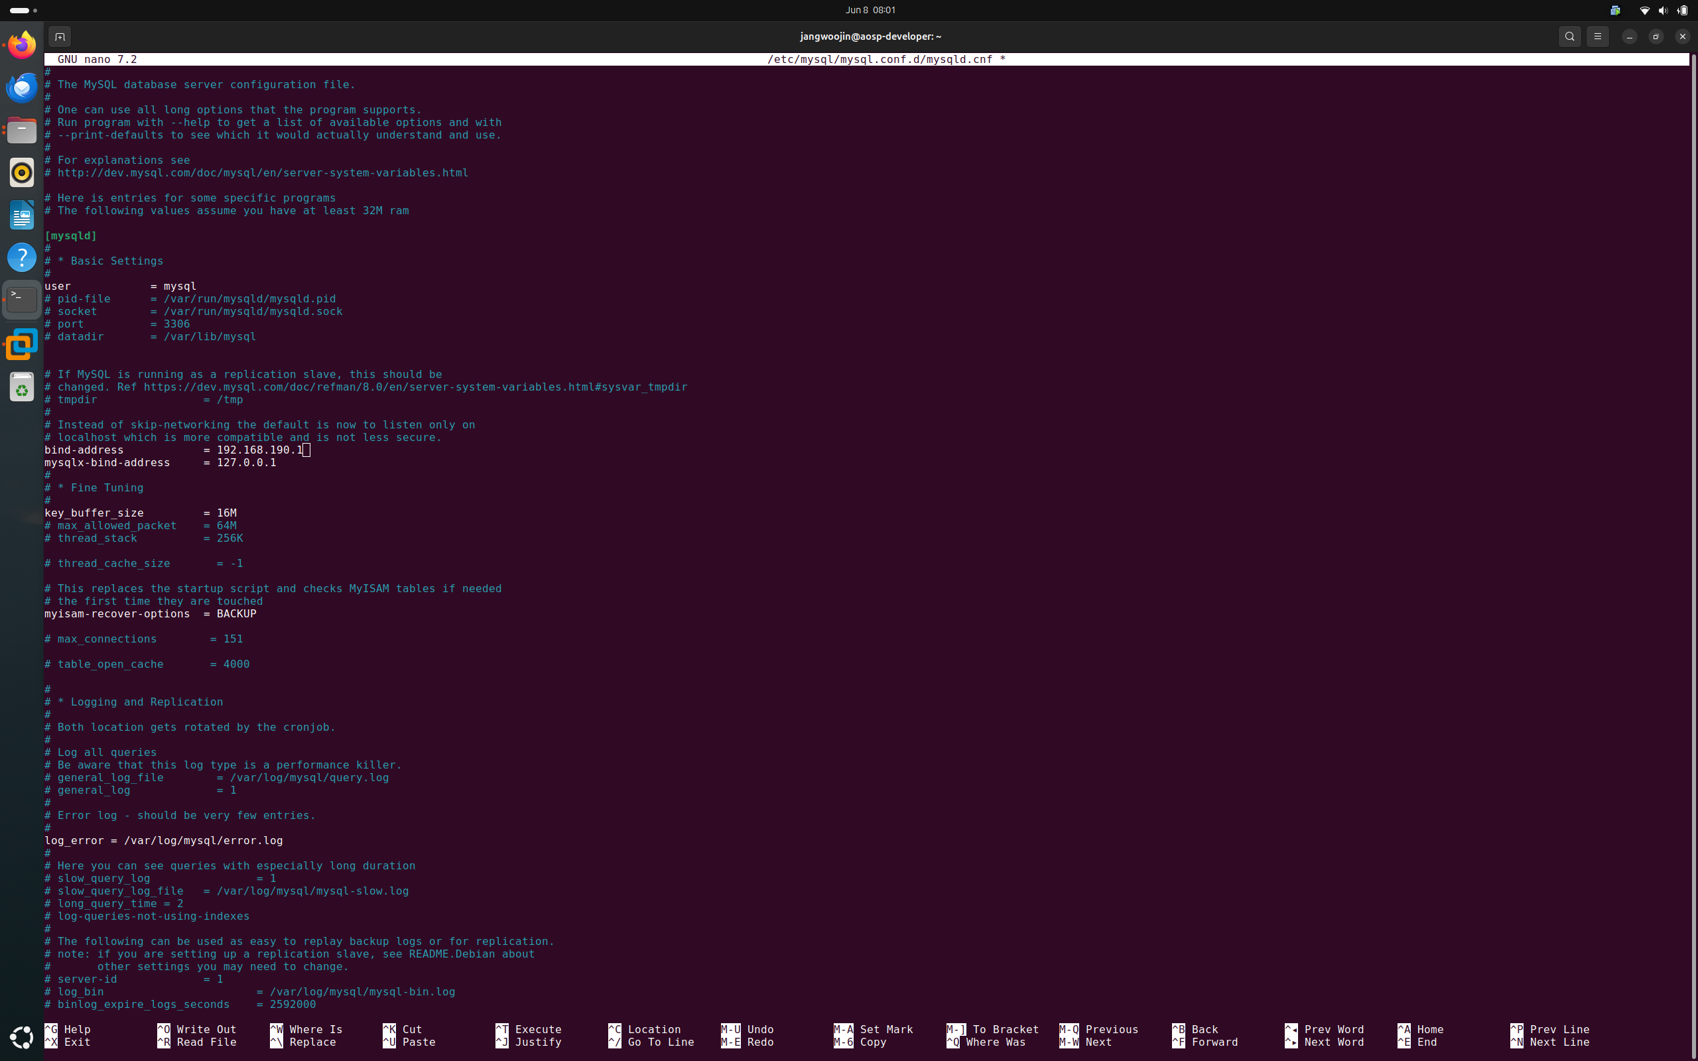Viewport: 1698px width, 1061px height.
Task: Click the battery status icon
Action: coord(1683,11)
